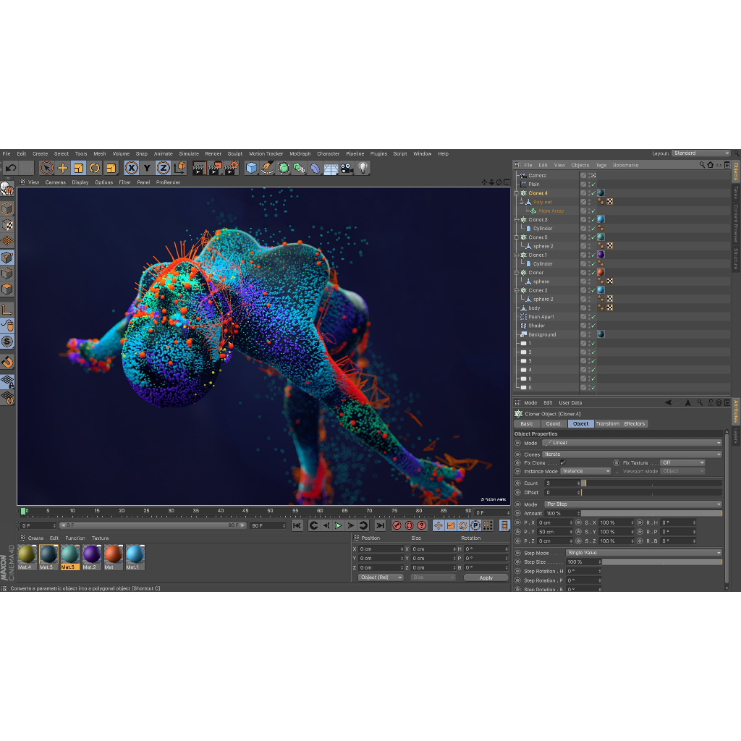Screen dimensions: 741x741
Task: Open Instance Mode dropdown
Action: [585, 471]
